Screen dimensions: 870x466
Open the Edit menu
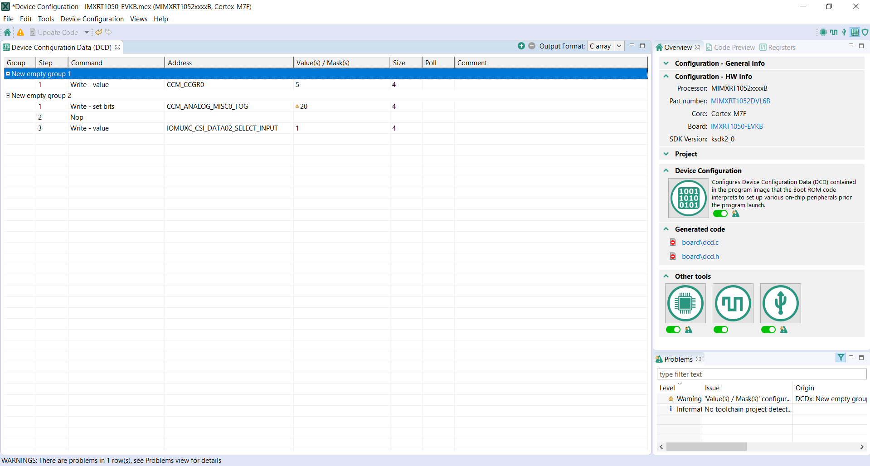coord(26,19)
